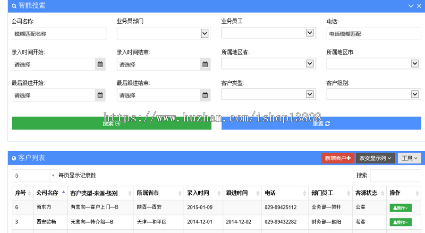425x233 pixels.
Task: Open the 客户类型 dropdown
Action: (269, 95)
